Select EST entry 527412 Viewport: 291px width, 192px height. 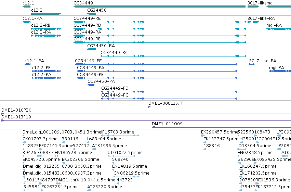pos(81,146)
